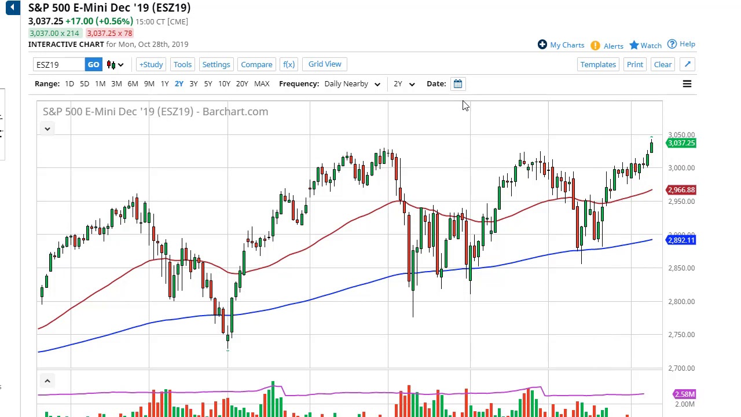The height and width of the screenshot is (417, 741).
Task: Click the Watch star icon
Action: [634, 45]
